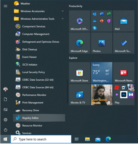
Task: Click the Type here to search box
Action: click(41, 139)
